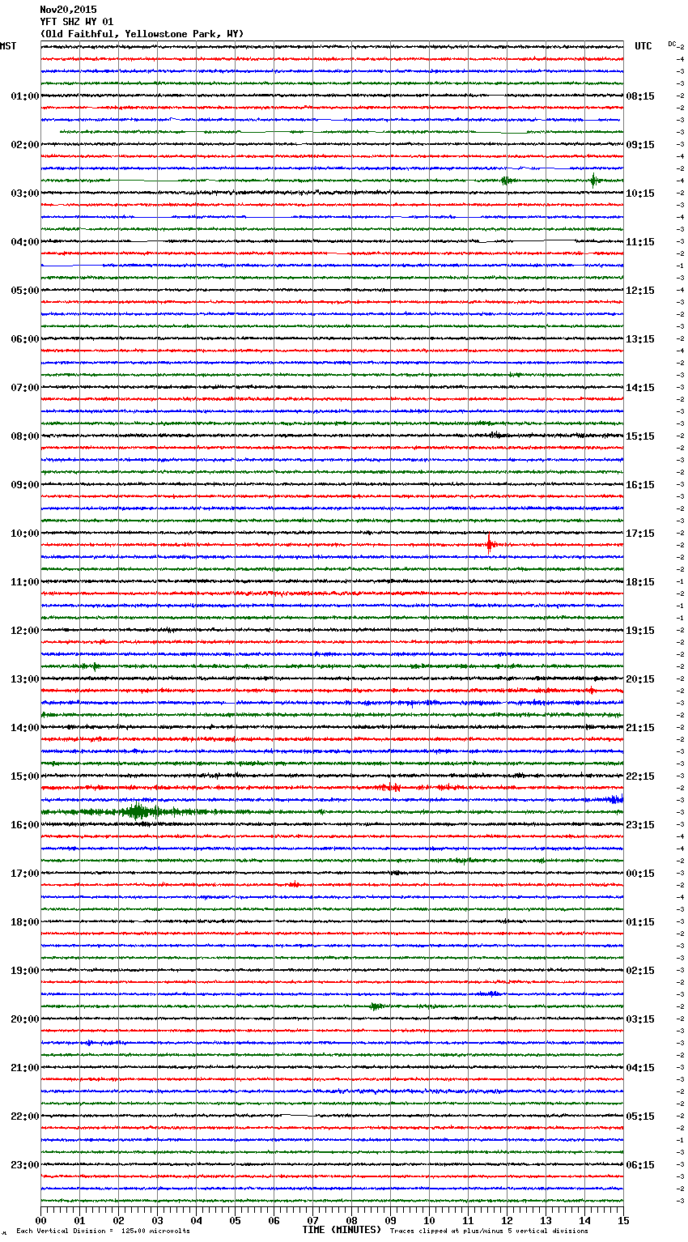Select the 11:00 MST time label
The image size is (688, 1242).
(25, 582)
